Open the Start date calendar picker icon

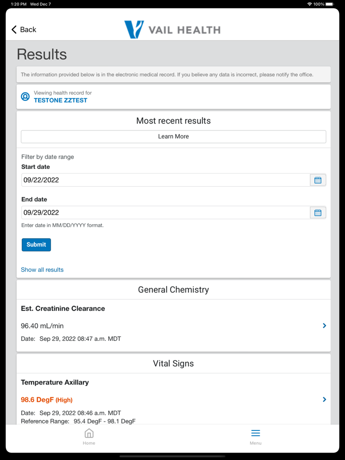click(318, 180)
